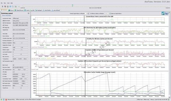Click the blue icon in status bar
Screen dimensions: 171x101
4,99
